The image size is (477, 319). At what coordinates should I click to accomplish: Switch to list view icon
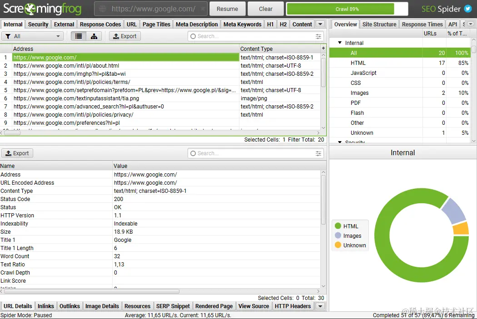pos(79,36)
